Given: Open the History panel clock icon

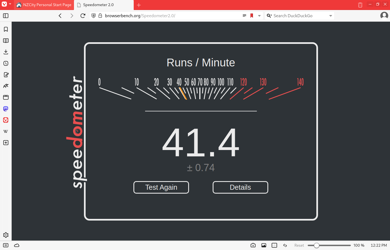Looking at the screenshot, I should (x=6, y=63).
